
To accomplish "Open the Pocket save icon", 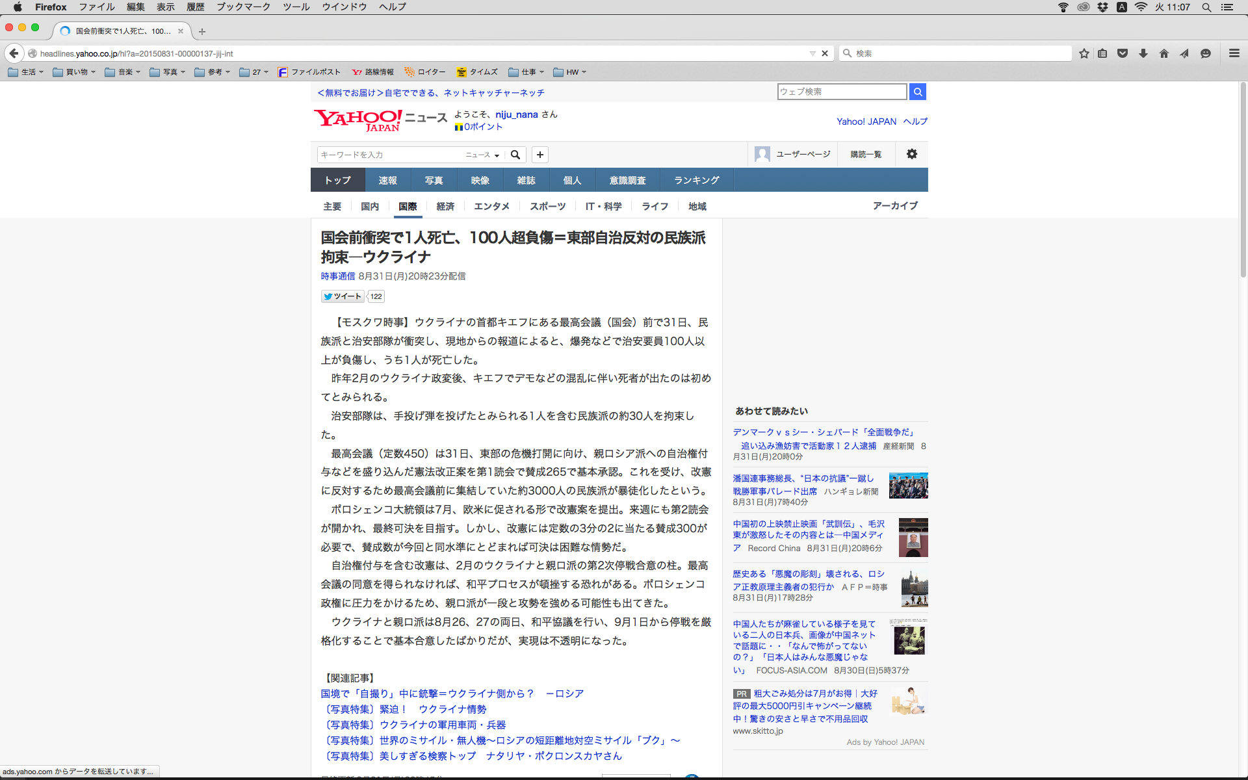I will (x=1123, y=53).
